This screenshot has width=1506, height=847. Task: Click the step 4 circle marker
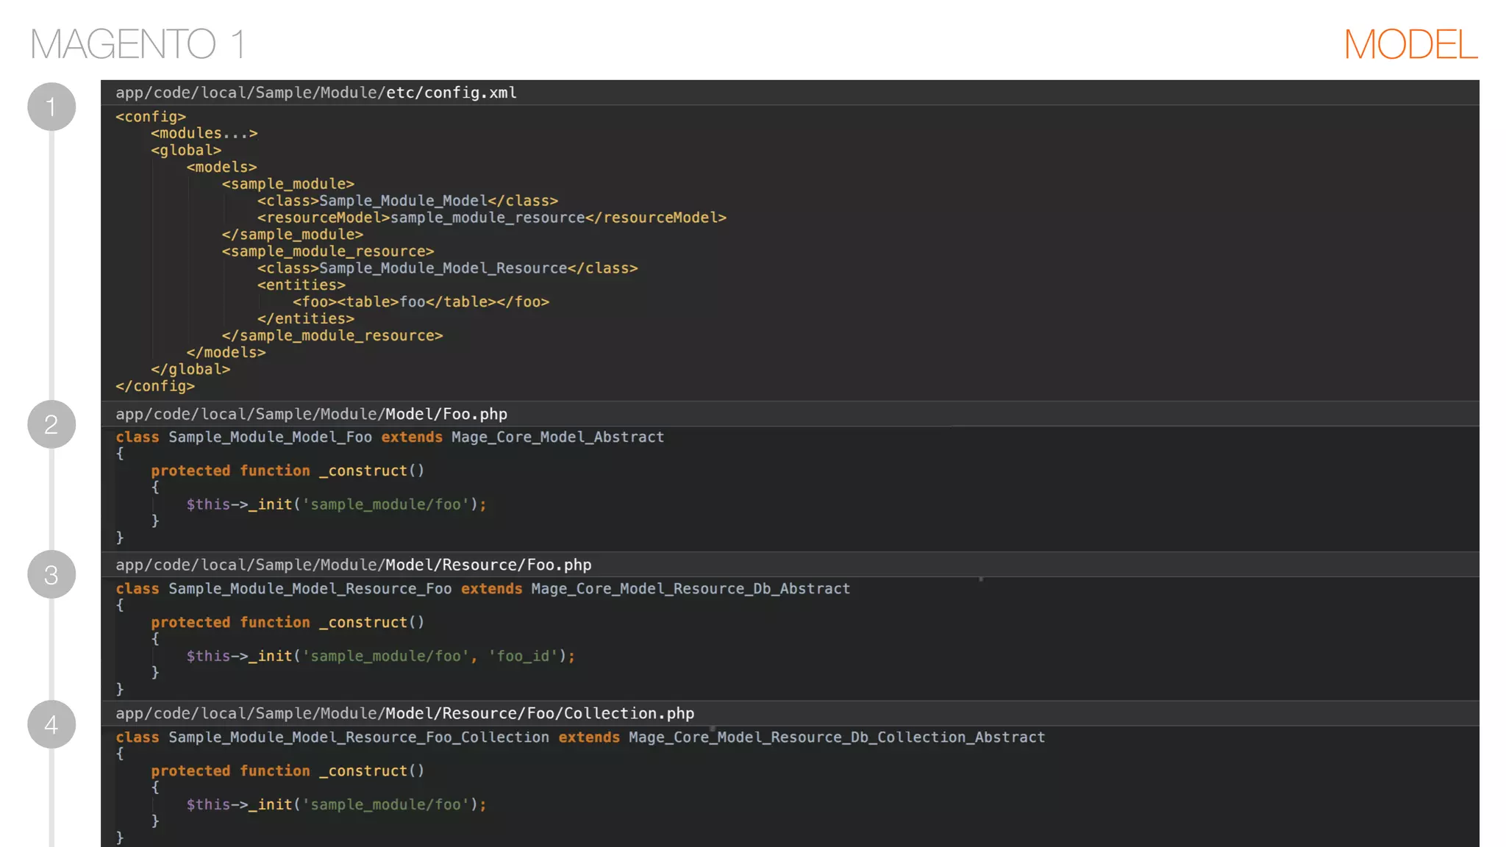(51, 724)
